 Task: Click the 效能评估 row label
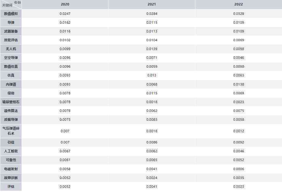(x=11, y=40)
